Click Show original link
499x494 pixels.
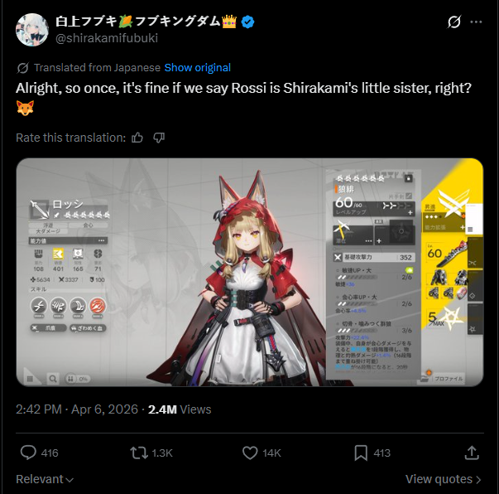pyautogui.click(x=197, y=68)
